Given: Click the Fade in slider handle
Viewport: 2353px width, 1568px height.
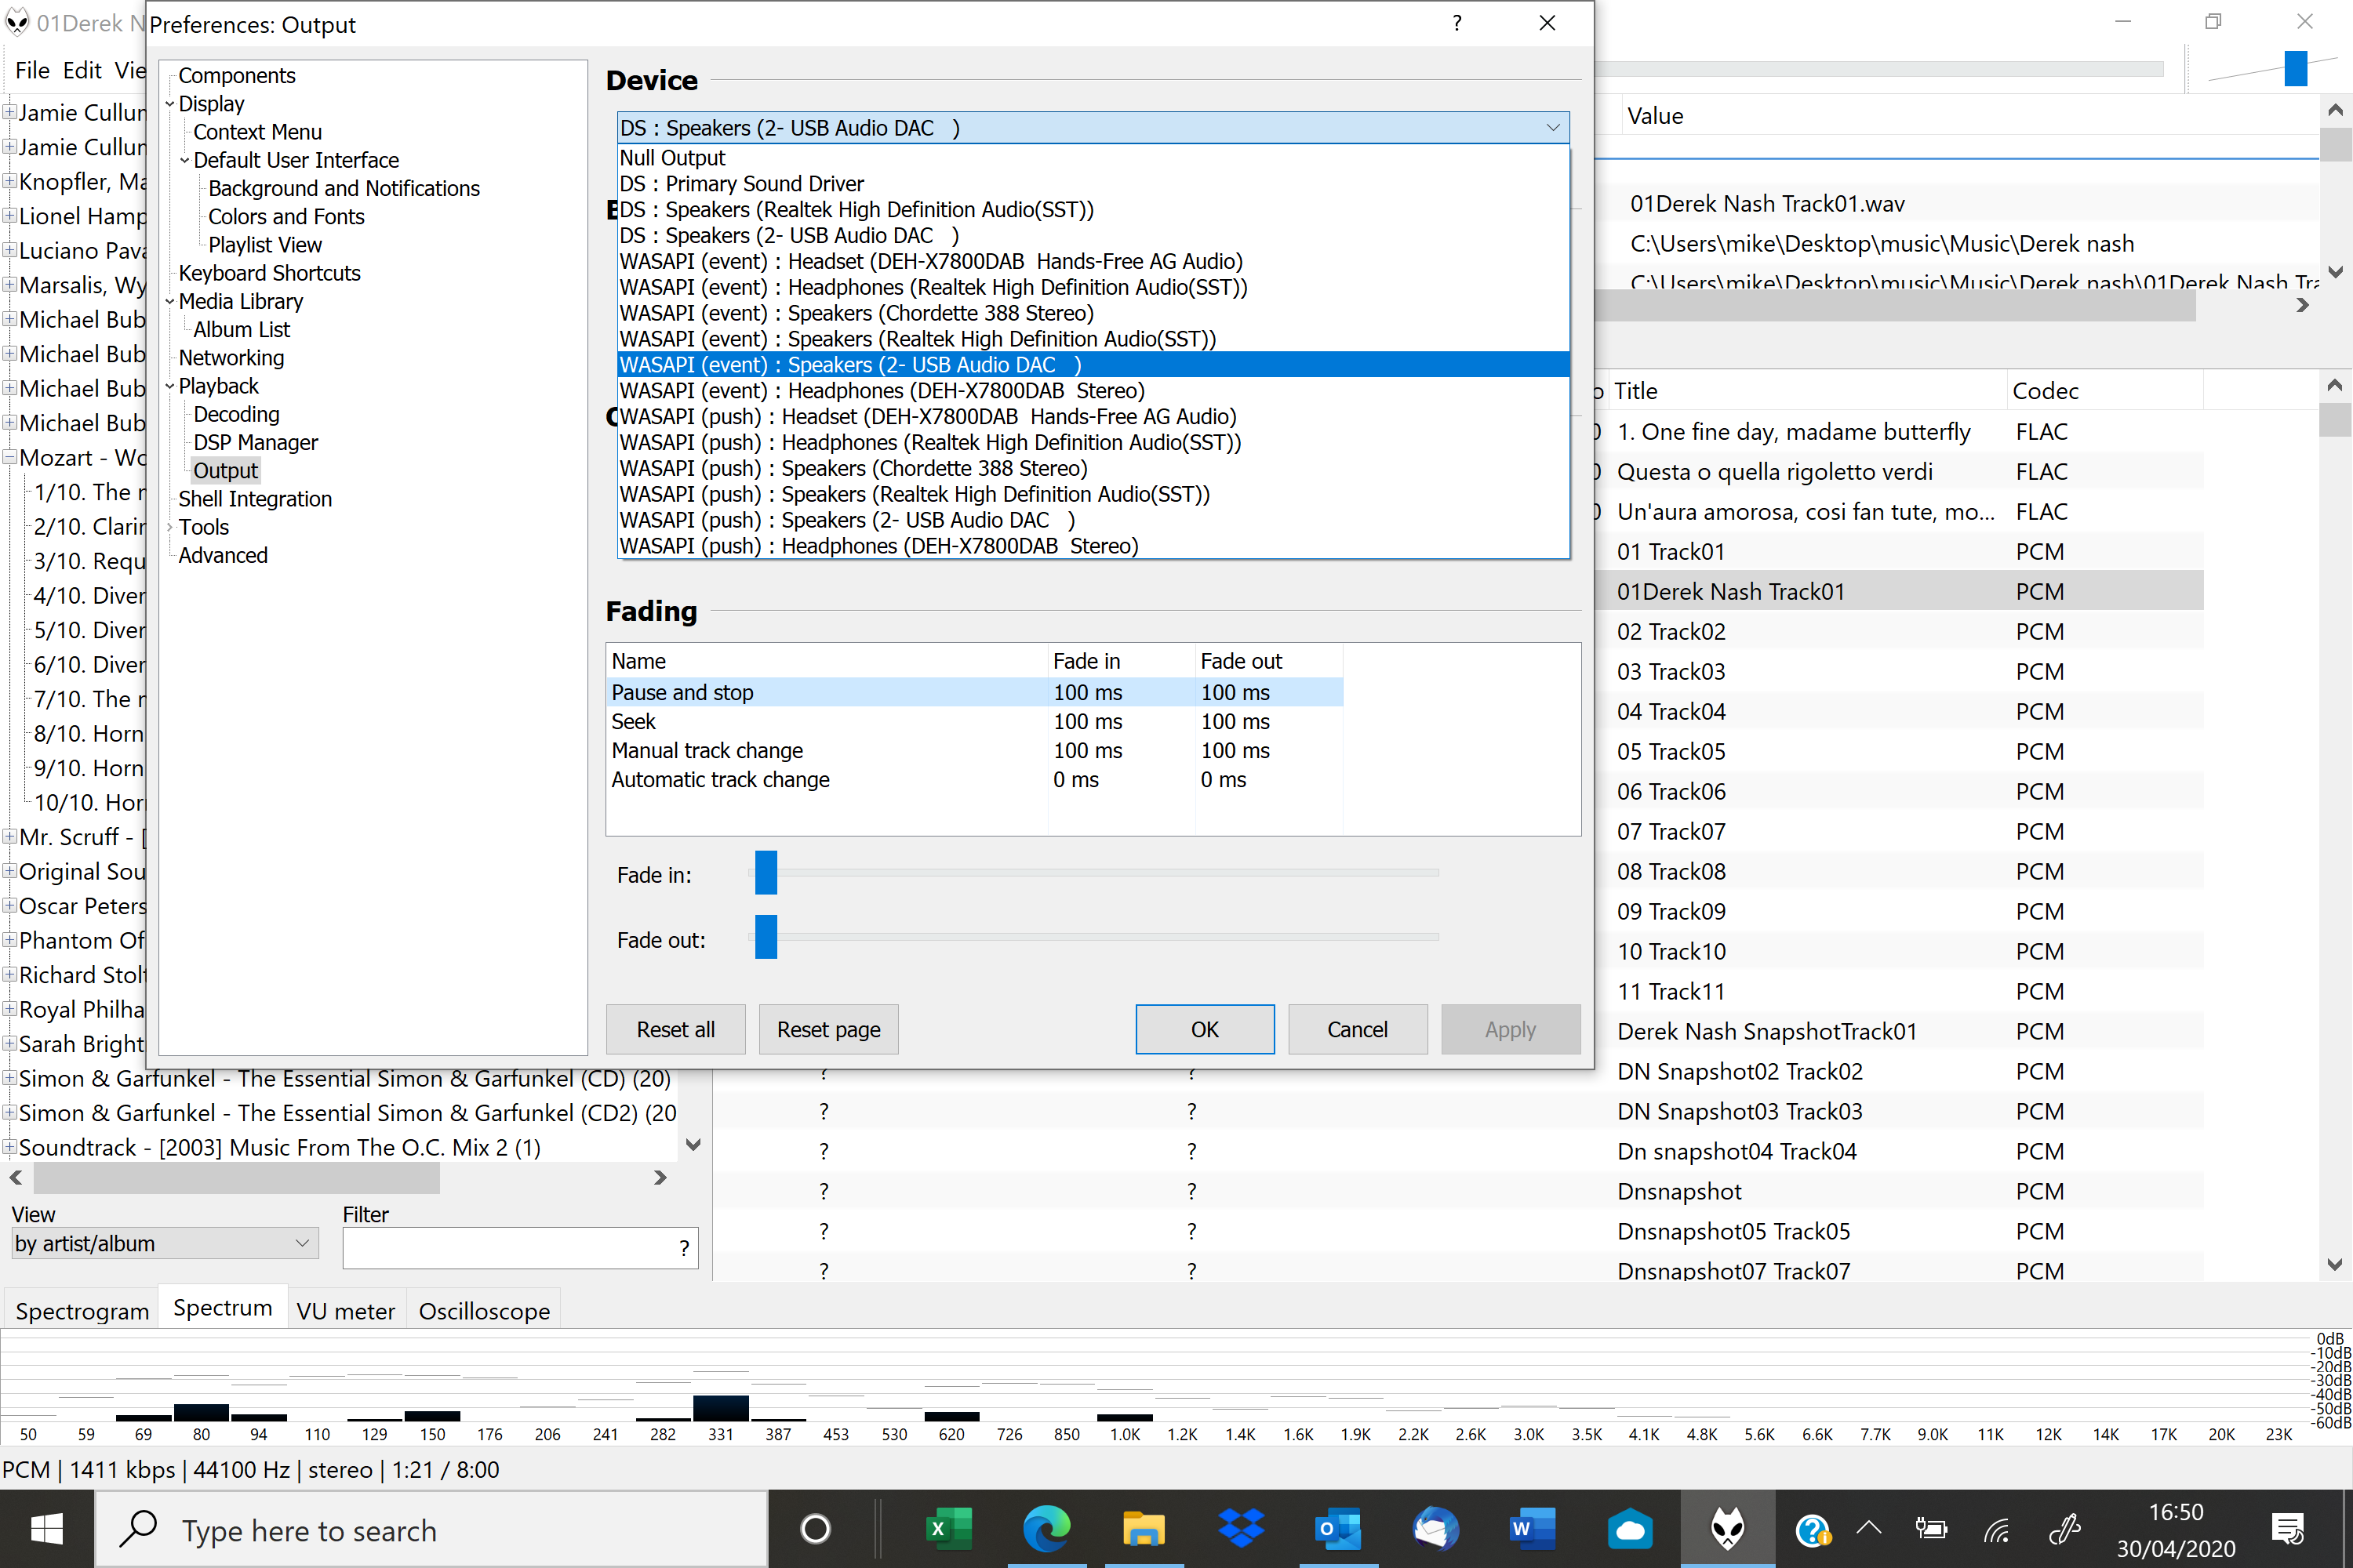Looking at the screenshot, I should 766,873.
